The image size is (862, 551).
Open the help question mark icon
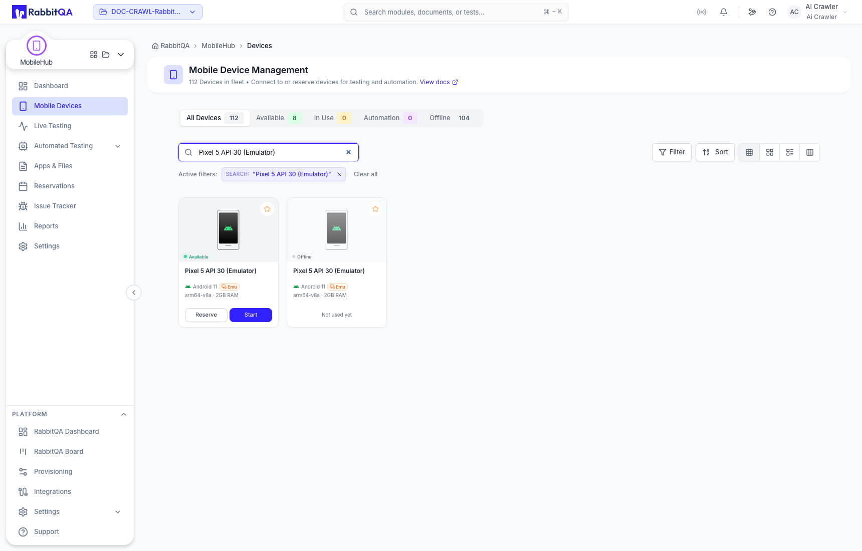(772, 12)
